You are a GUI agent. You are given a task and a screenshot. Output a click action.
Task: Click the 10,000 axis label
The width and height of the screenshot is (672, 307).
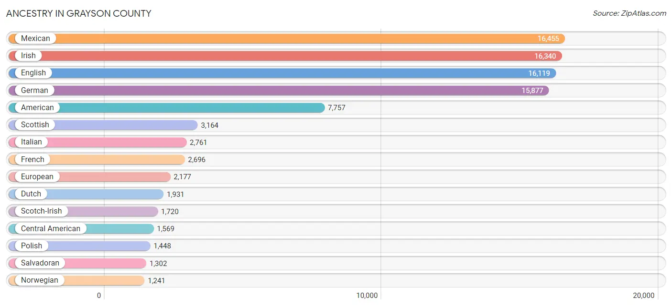coord(367,296)
